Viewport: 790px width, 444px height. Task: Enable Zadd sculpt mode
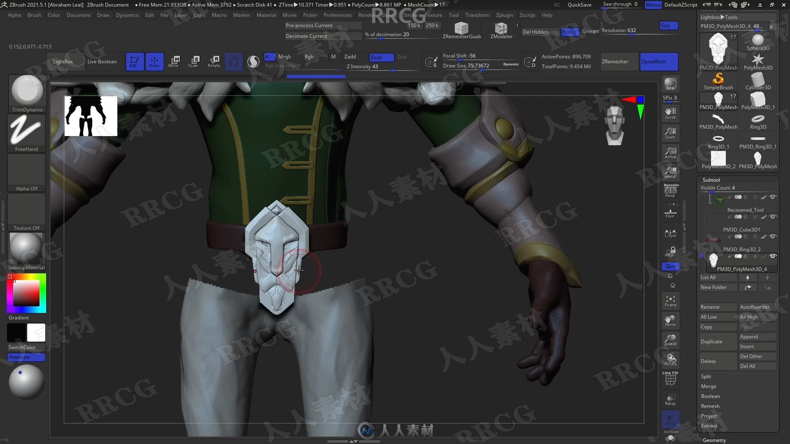coord(350,57)
